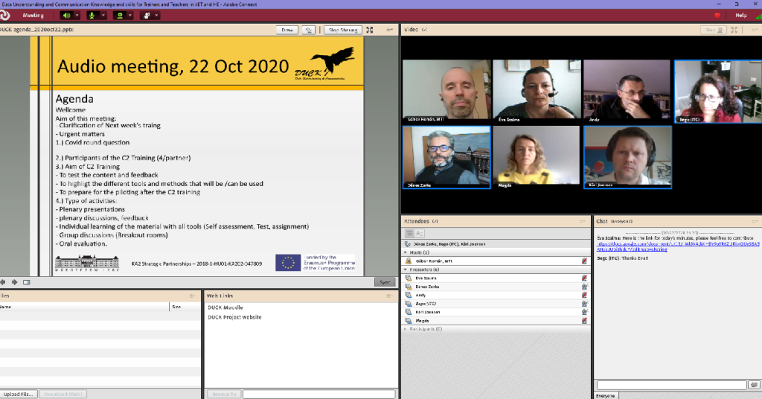The image size is (762, 399).
Task: Toggle the webcam icon in toolbar
Action: [x=119, y=15]
